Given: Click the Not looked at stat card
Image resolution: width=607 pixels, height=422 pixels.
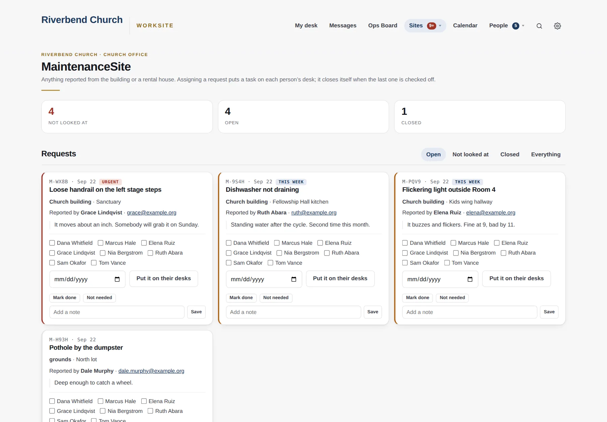Looking at the screenshot, I should (x=127, y=116).
